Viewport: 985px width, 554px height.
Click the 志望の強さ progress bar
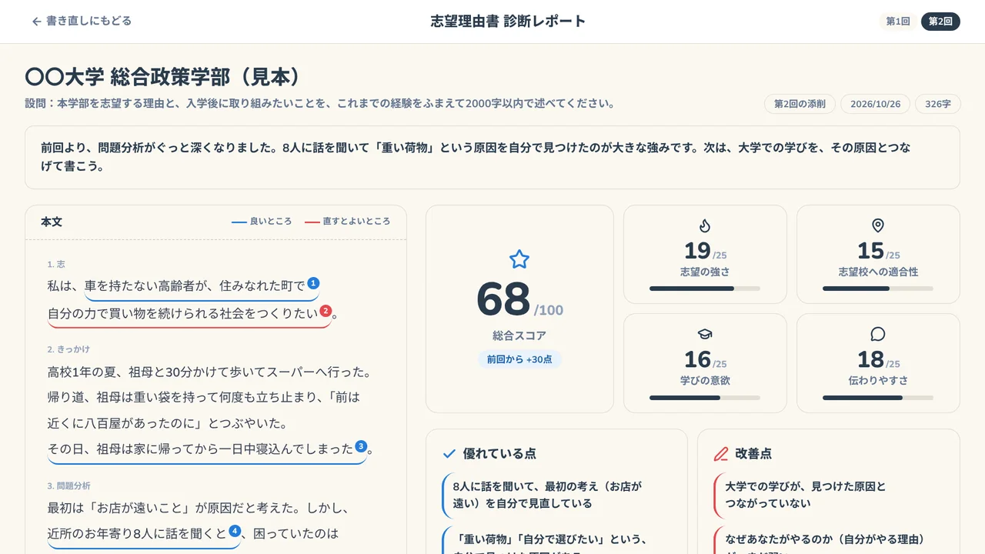705,289
